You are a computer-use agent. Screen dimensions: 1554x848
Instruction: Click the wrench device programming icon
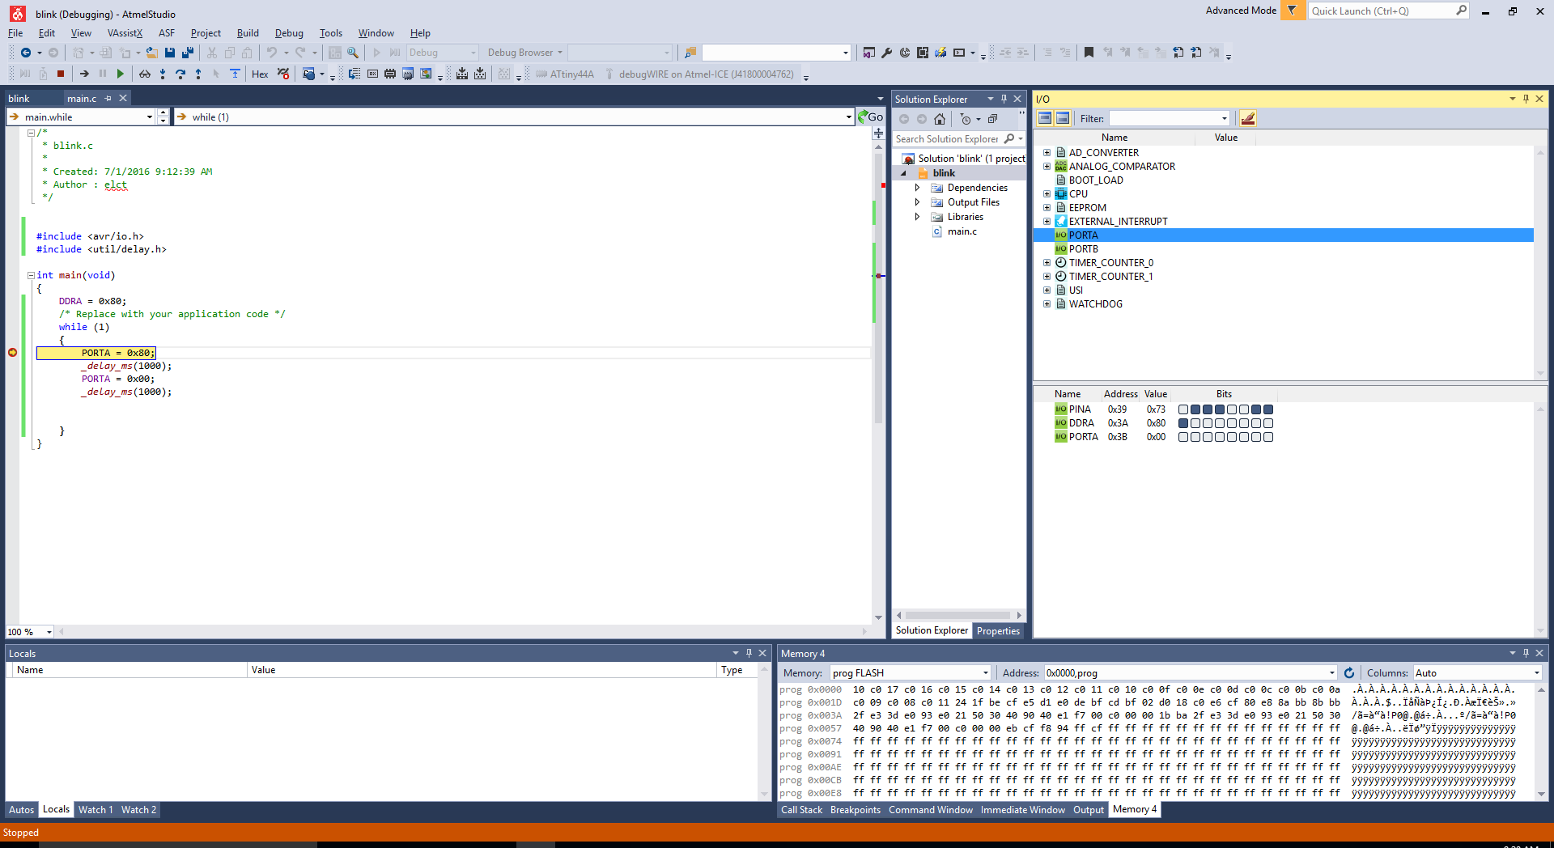887,53
